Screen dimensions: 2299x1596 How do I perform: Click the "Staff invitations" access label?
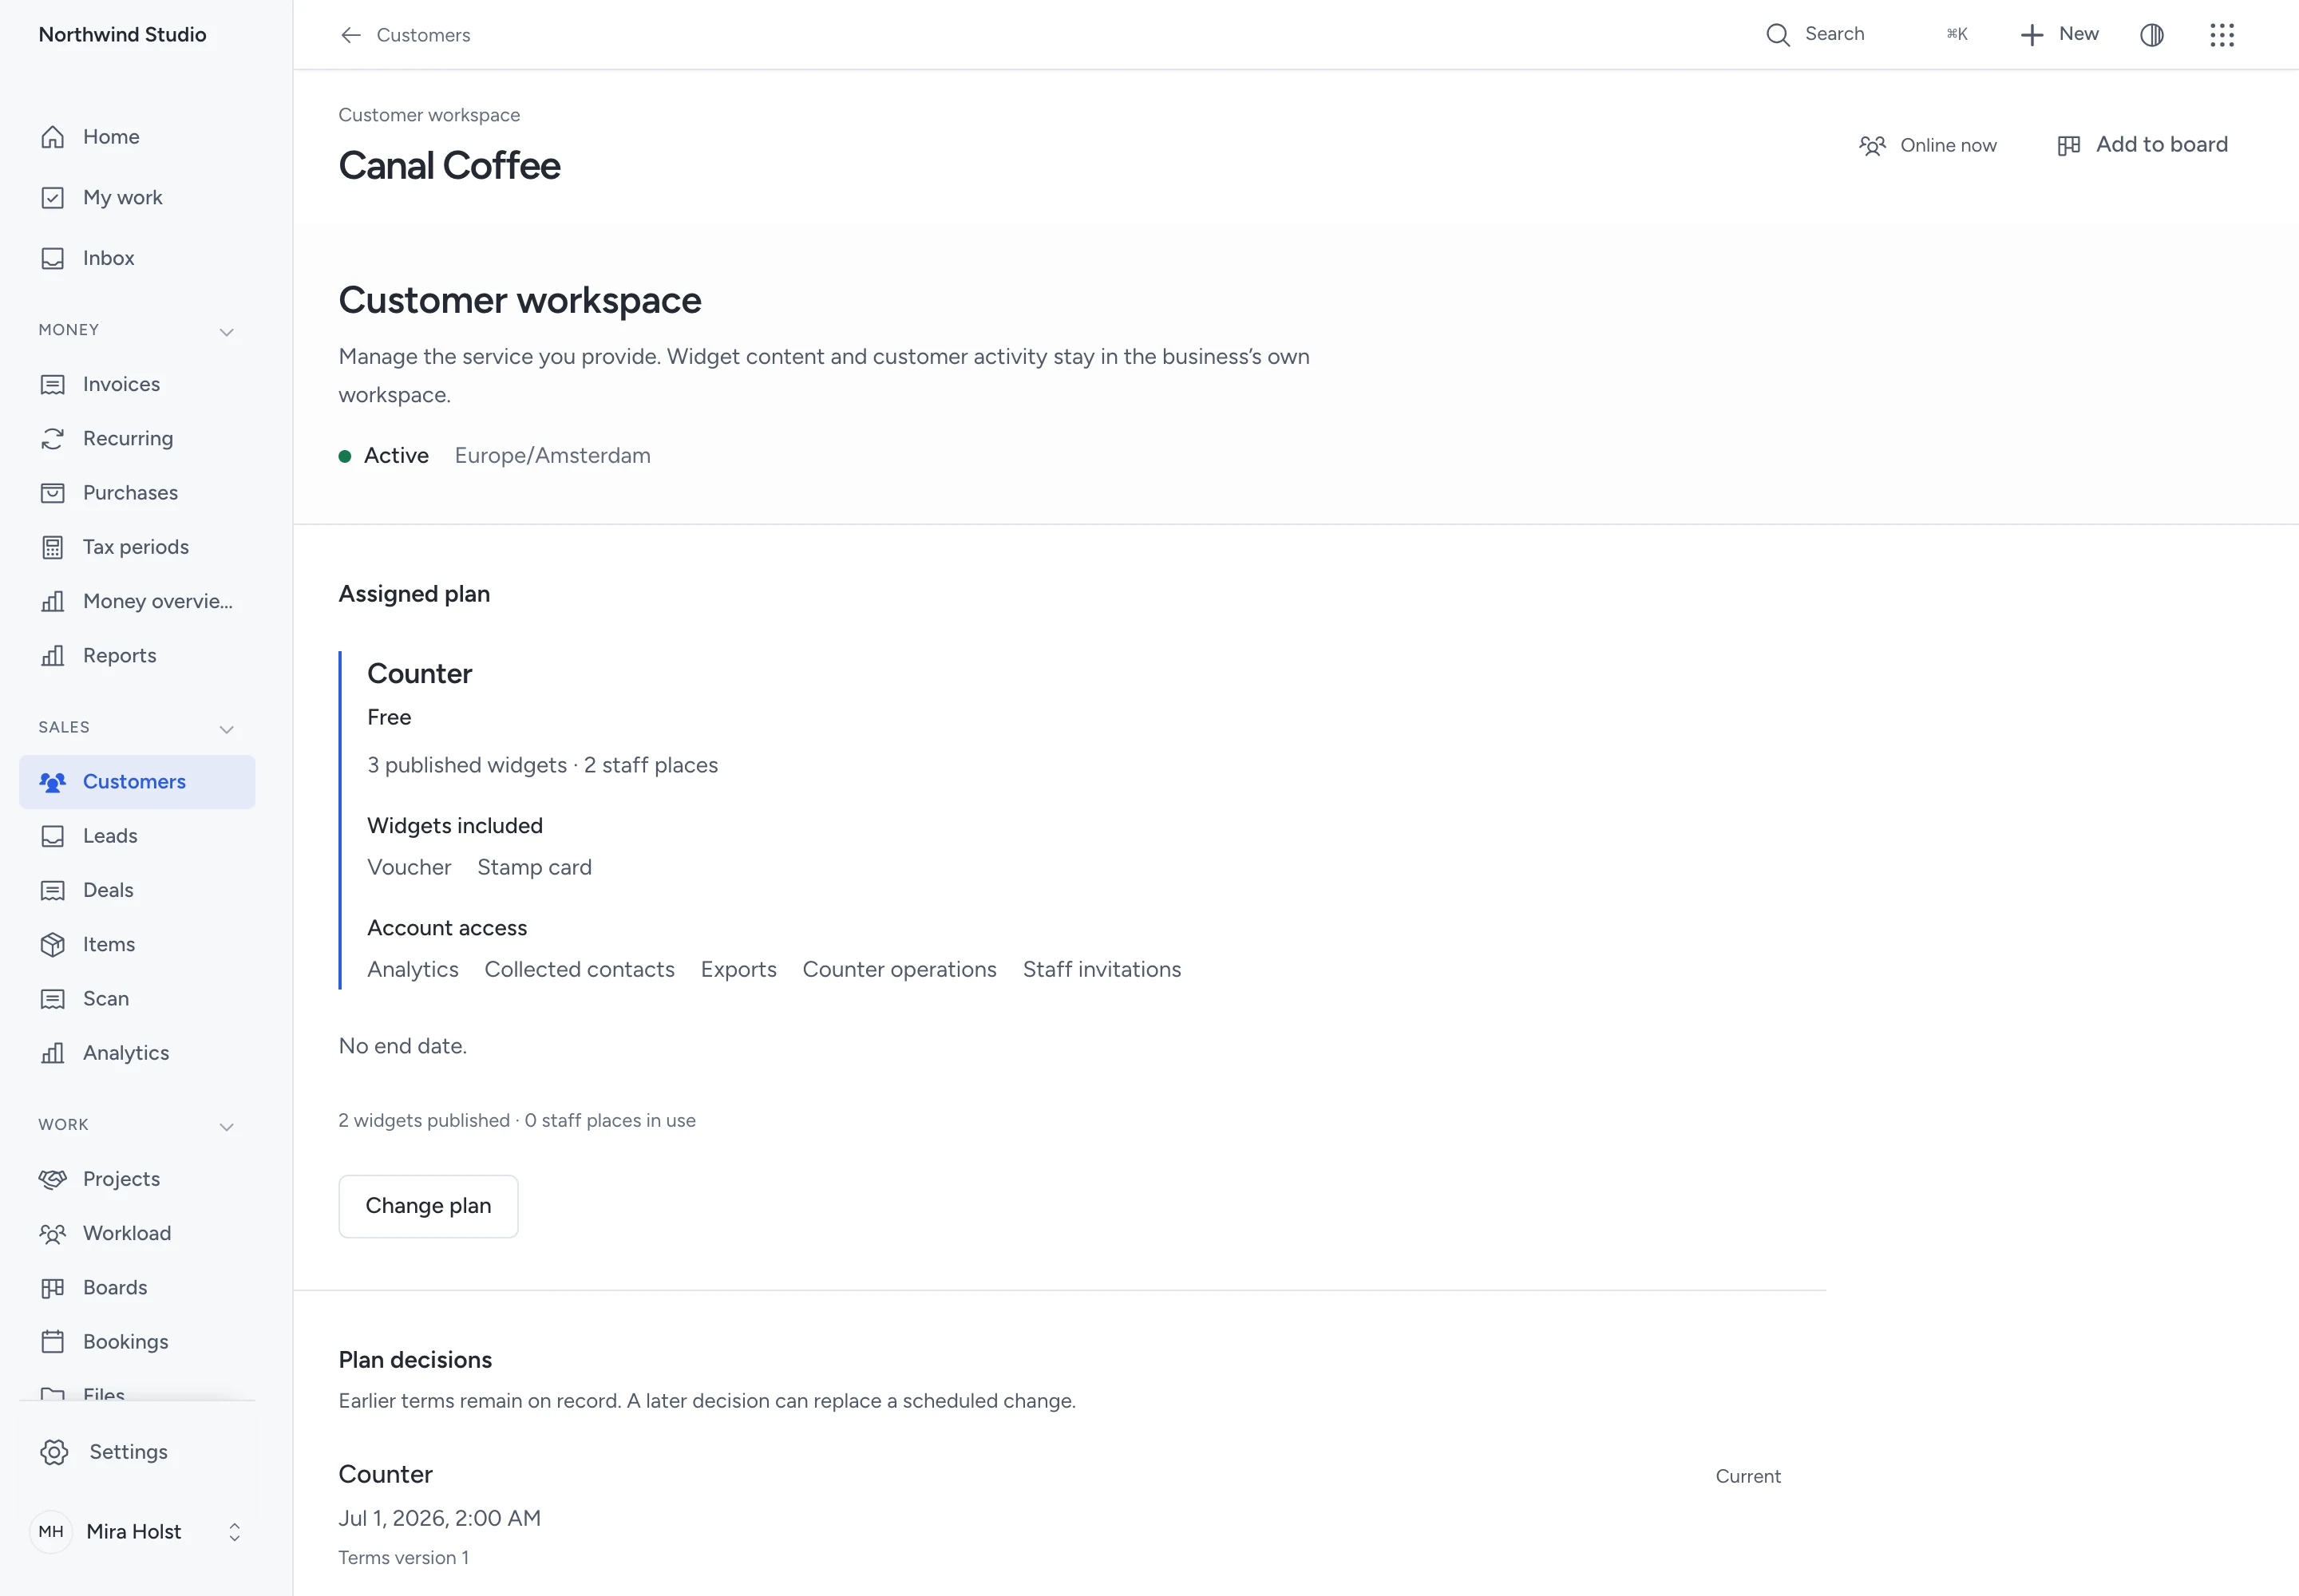[1102, 970]
